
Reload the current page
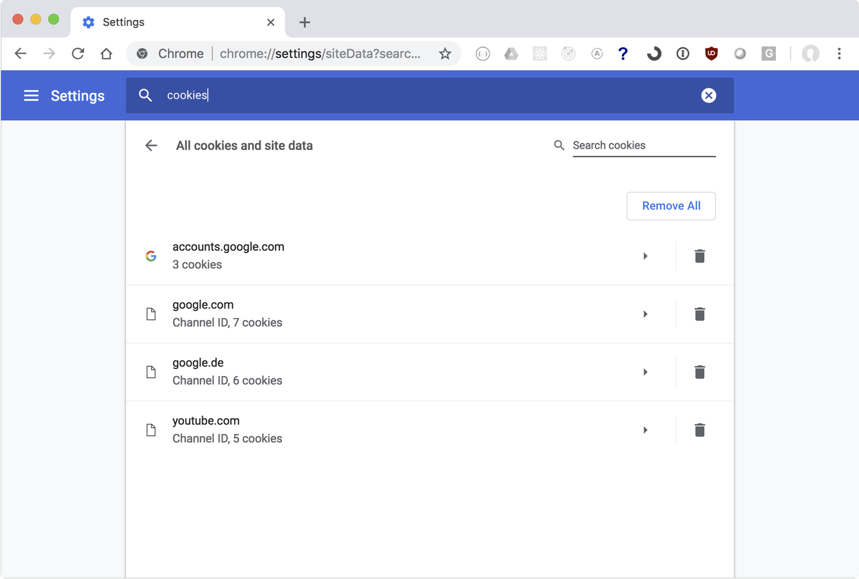(x=78, y=54)
